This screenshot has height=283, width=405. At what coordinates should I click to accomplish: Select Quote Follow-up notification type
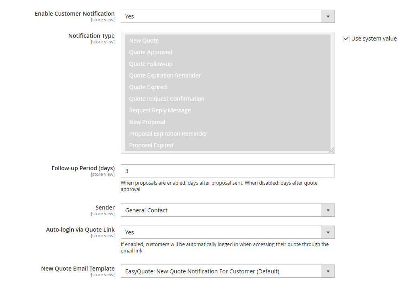click(x=151, y=63)
